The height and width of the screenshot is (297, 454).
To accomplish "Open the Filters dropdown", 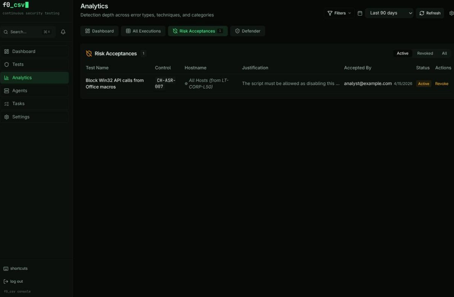I will click(x=339, y=13).
